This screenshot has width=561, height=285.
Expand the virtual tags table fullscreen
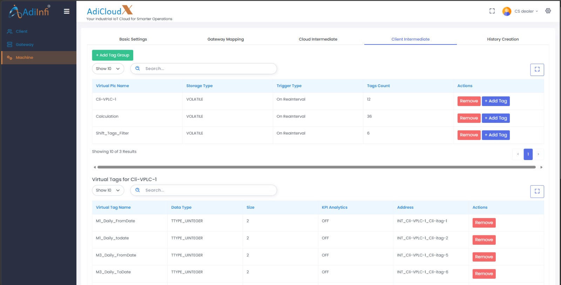pos(537,191)
